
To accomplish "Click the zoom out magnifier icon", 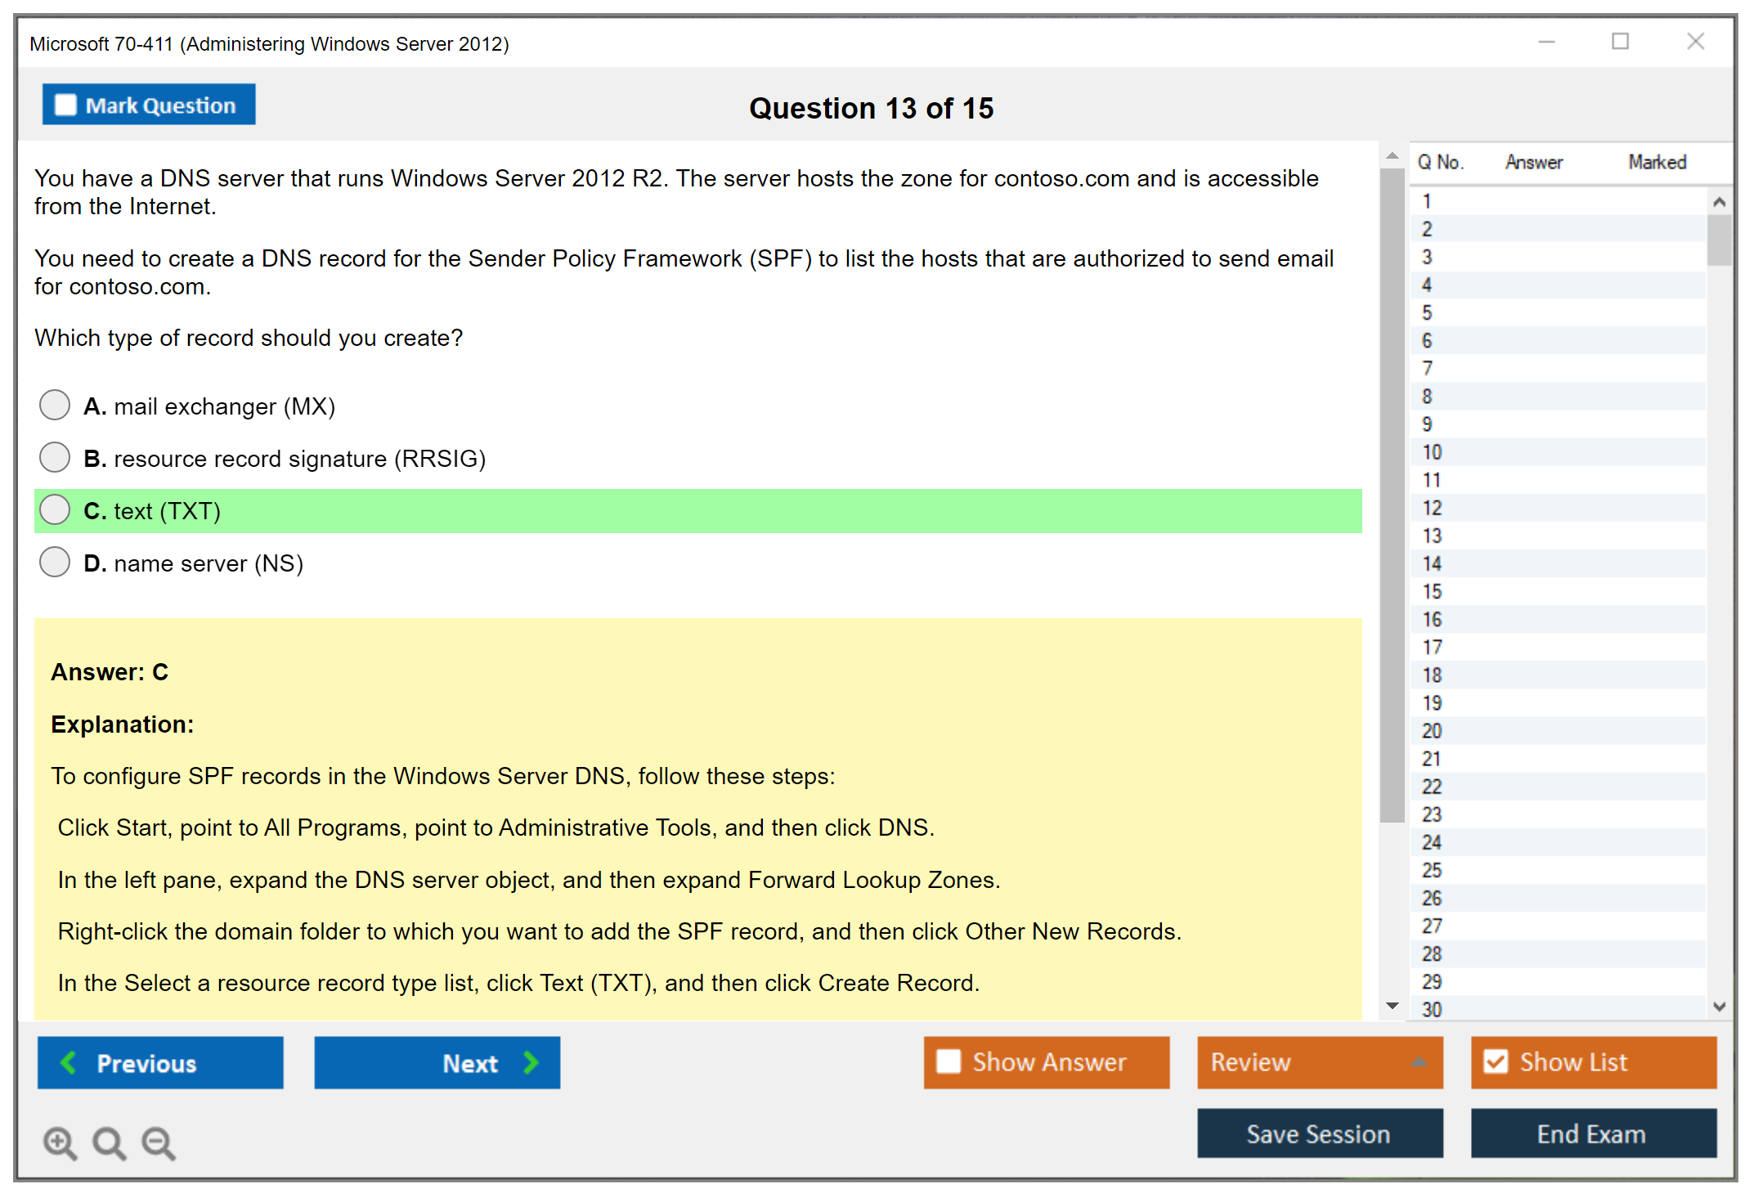I will pyautogui.click(x=159, y=1142).
